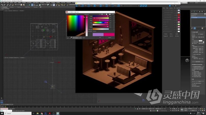Click the Hue slider in Color Selector
This screenshot has height=115, width=206.
101,22
